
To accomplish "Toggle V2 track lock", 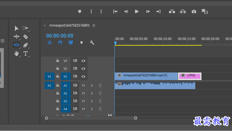I will click(x=58, y=68).
